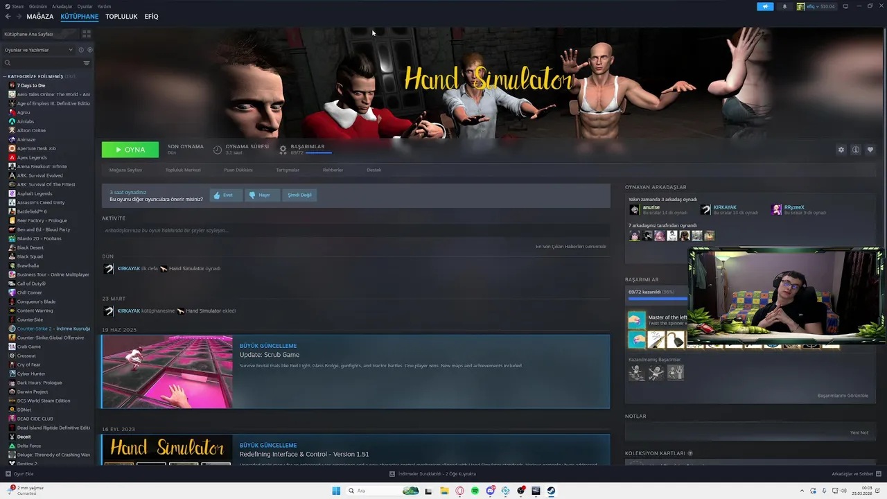Viewport: 887px width, 499px height.
Task: Click the ready-to-play filter icon in sidebar
Action: [90, 50]
